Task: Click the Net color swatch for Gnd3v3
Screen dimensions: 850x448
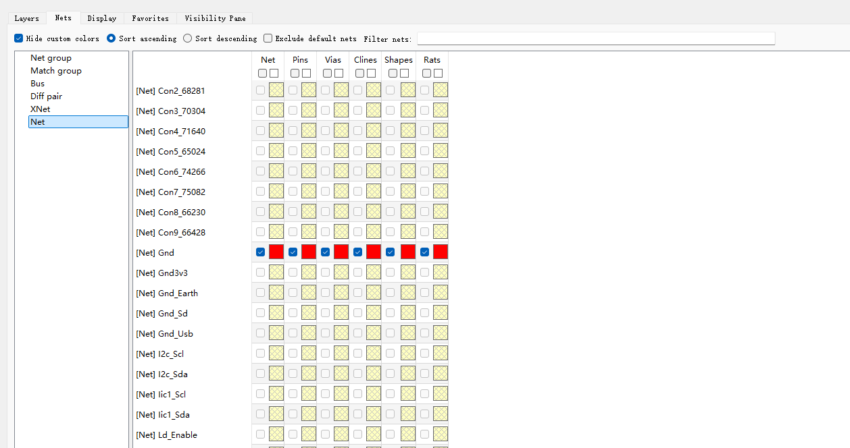Action: coord(276,273)
